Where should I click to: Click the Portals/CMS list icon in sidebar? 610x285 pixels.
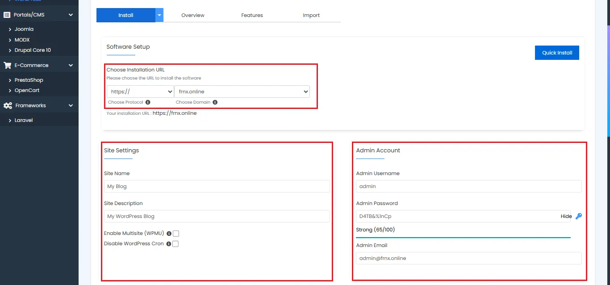[7, 15]
